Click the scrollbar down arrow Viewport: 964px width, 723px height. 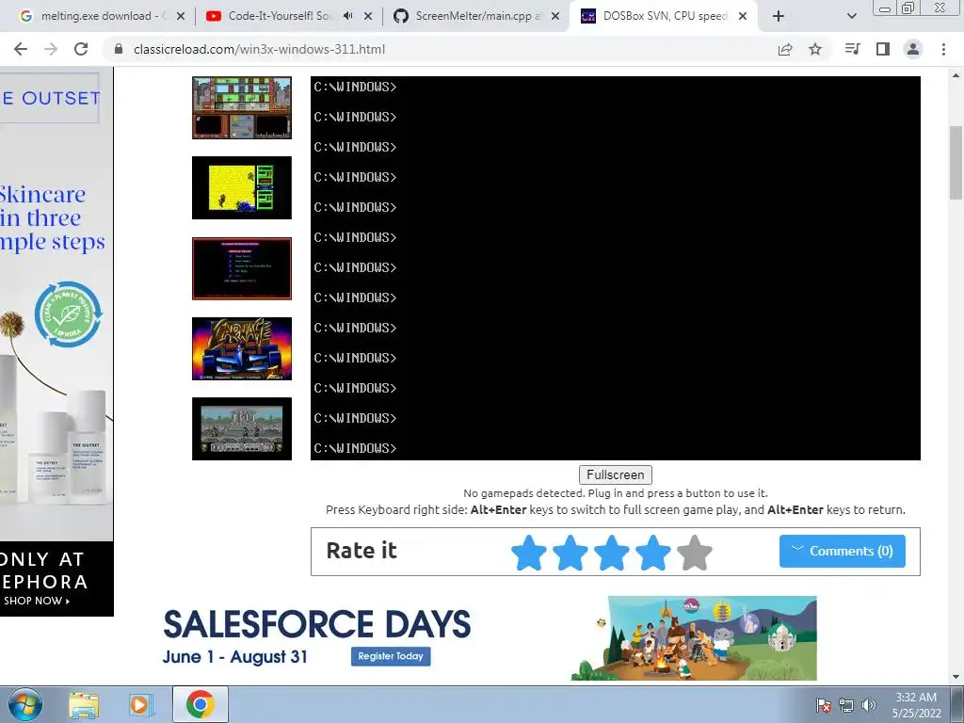[956, 677]
